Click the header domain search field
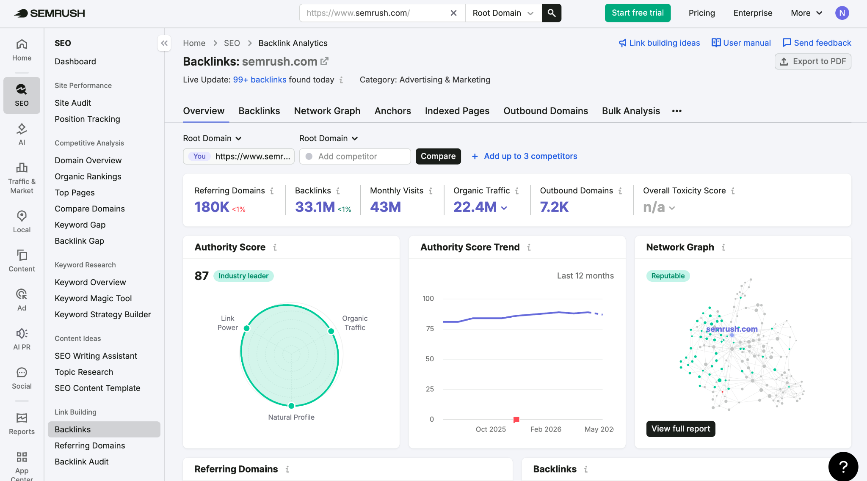867x481 pixels. coord(375,13)
